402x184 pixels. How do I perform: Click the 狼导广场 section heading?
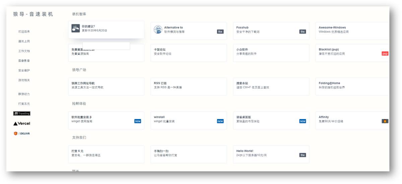click(x=79, y=70)
